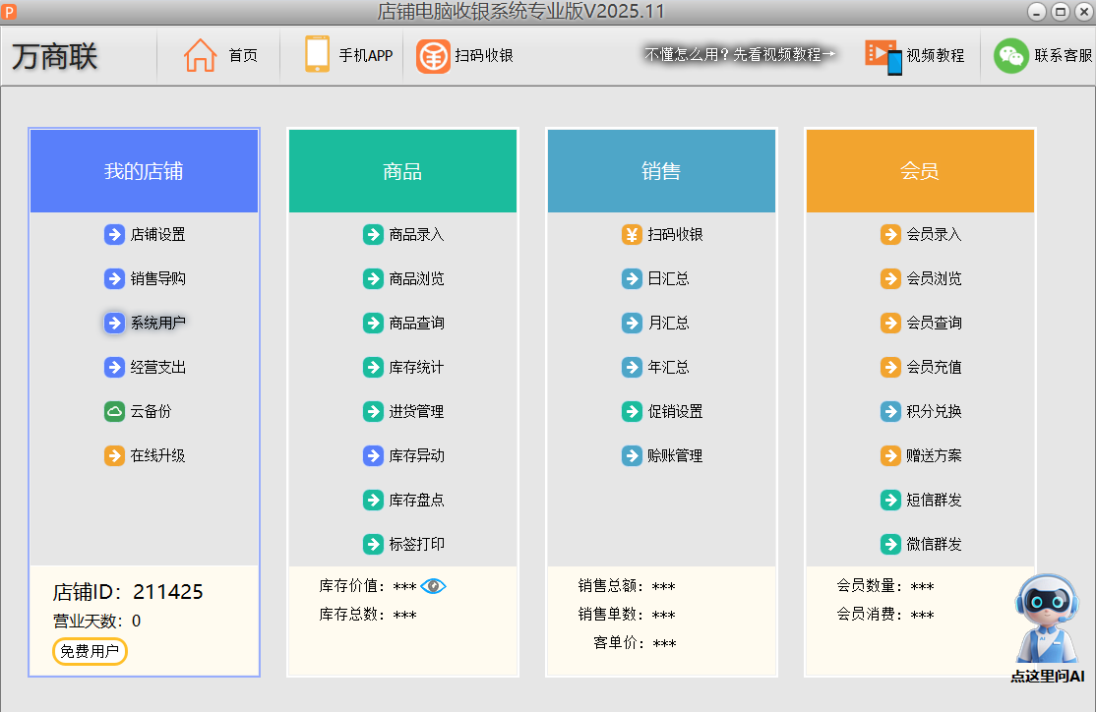Click the WeChat customer service (联系客服) icon

click(x=1010, y=56)
